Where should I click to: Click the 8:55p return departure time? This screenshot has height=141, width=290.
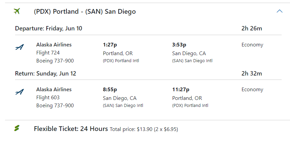coord(110,90)
